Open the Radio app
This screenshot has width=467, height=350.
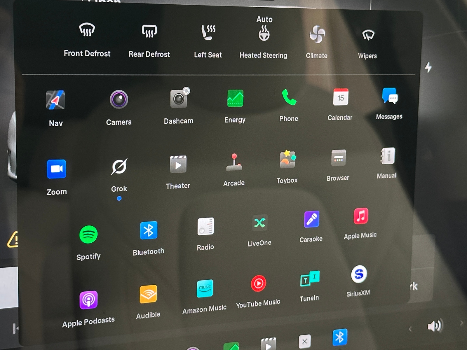(x=205, y=226)
